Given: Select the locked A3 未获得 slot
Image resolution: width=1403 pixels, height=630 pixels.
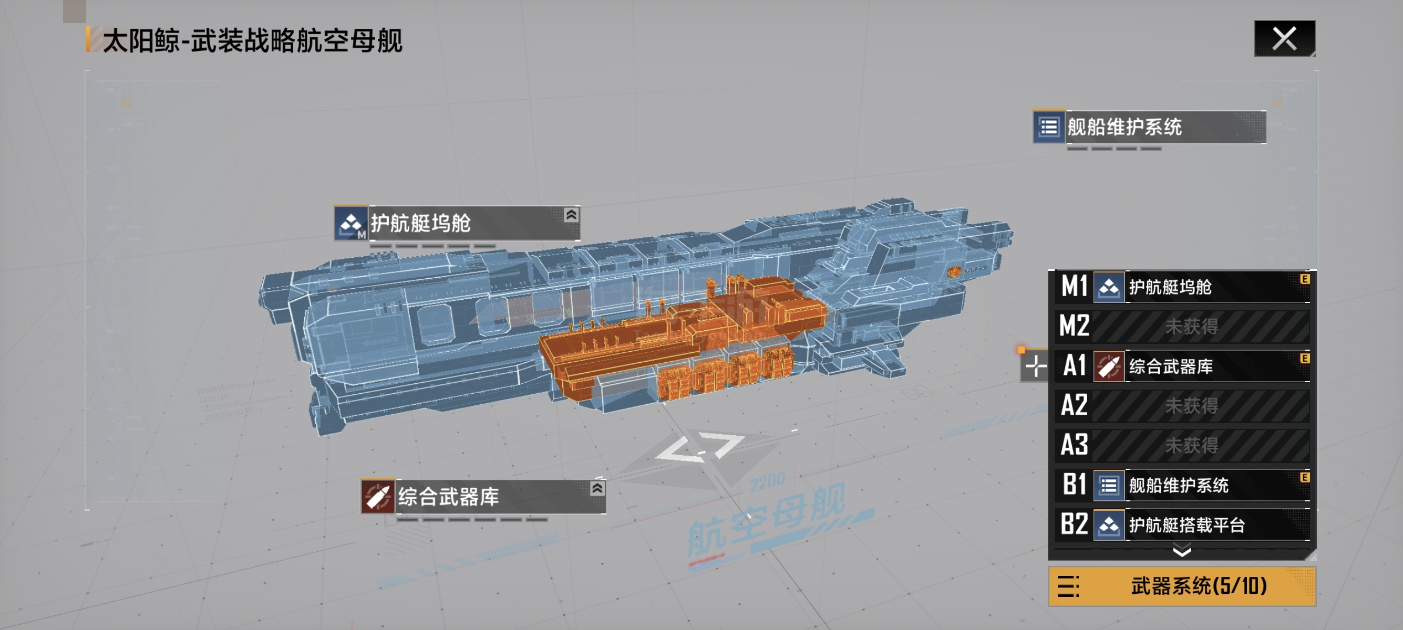Looking at the screenshot, I should pyautogui.click(x=1182, y=446).
